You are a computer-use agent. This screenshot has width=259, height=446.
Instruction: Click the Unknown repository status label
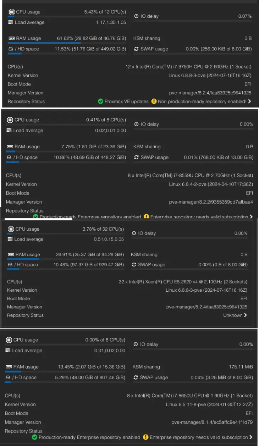point(233,315)
